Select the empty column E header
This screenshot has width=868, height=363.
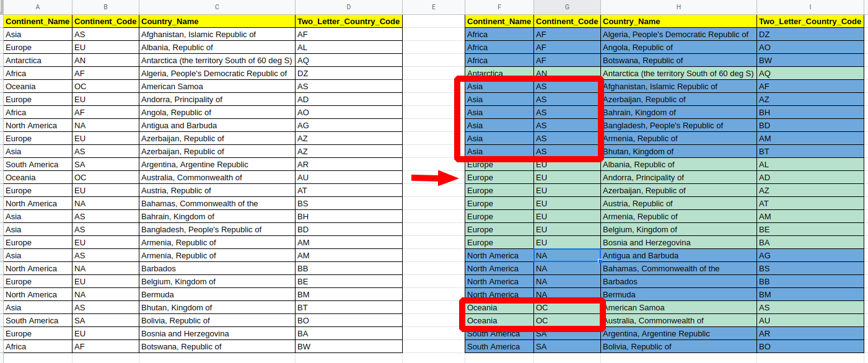click(433, 7)
